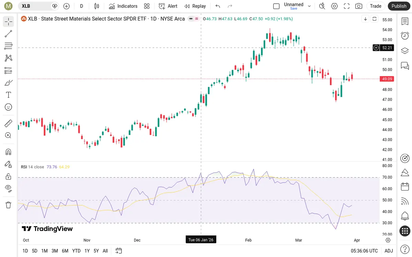Open the economic calendar icon
Viewport: 412px width, 257px height.
(x=405, y=187)
